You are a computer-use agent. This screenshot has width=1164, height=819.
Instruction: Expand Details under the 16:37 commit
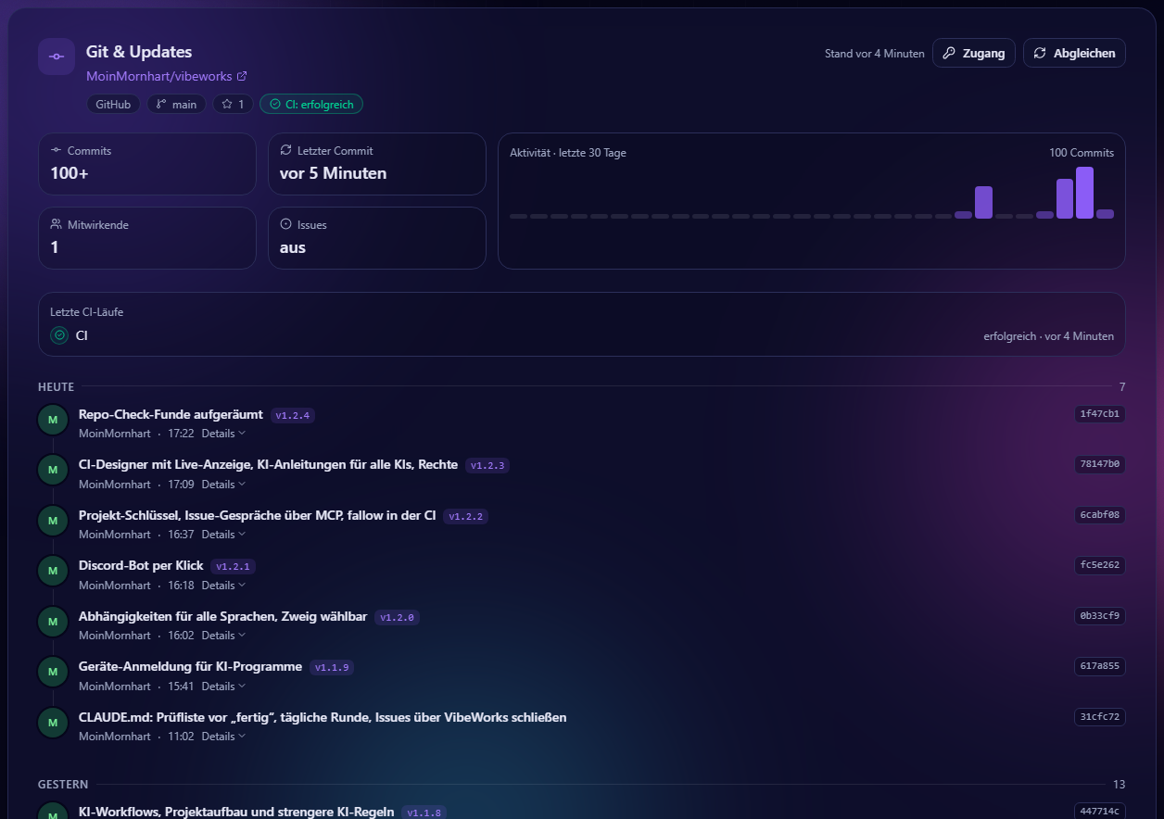(x=223, y=535)
